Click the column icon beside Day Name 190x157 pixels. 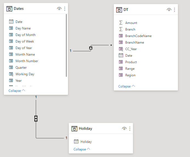pos(11,28)
